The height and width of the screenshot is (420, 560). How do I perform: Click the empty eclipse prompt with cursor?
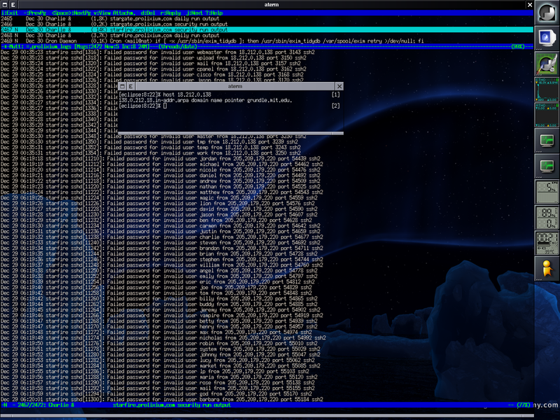click(143, 106)
